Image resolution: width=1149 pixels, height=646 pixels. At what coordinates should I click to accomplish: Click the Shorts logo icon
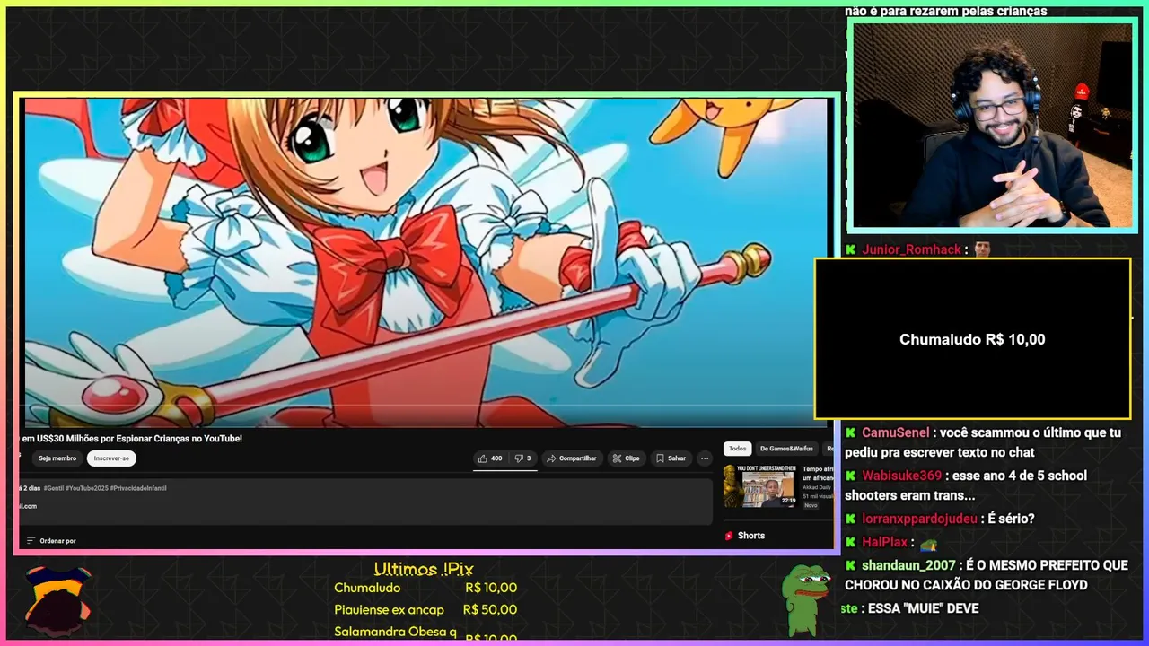click(729, 536)
